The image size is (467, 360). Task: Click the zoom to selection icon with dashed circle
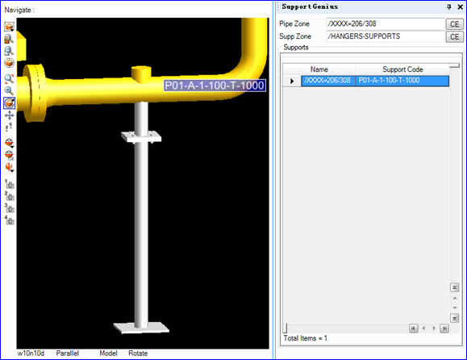coord(9,63)
